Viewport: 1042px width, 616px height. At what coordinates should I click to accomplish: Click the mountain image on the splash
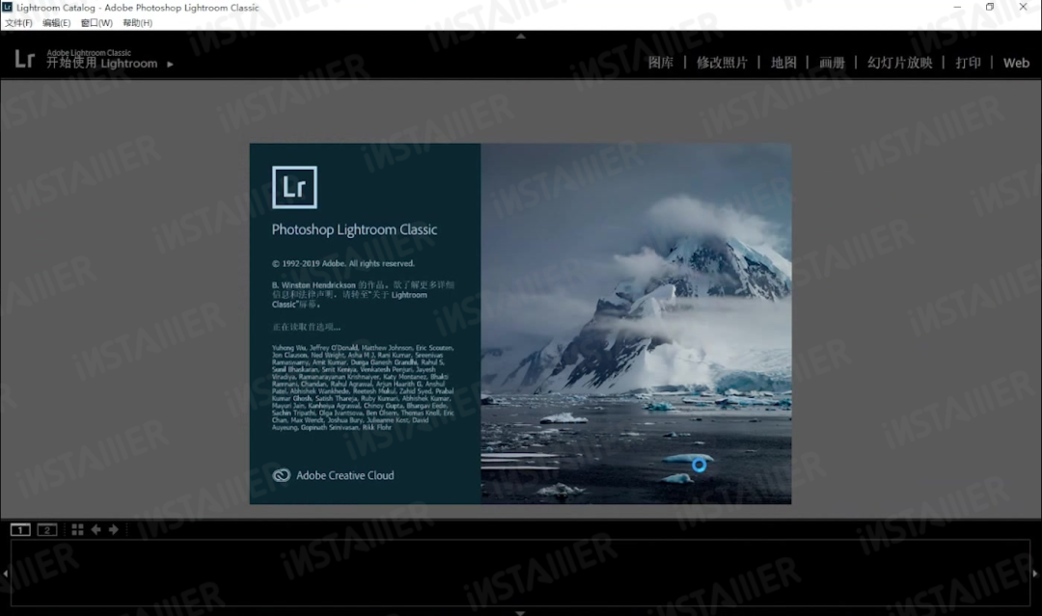636,324
